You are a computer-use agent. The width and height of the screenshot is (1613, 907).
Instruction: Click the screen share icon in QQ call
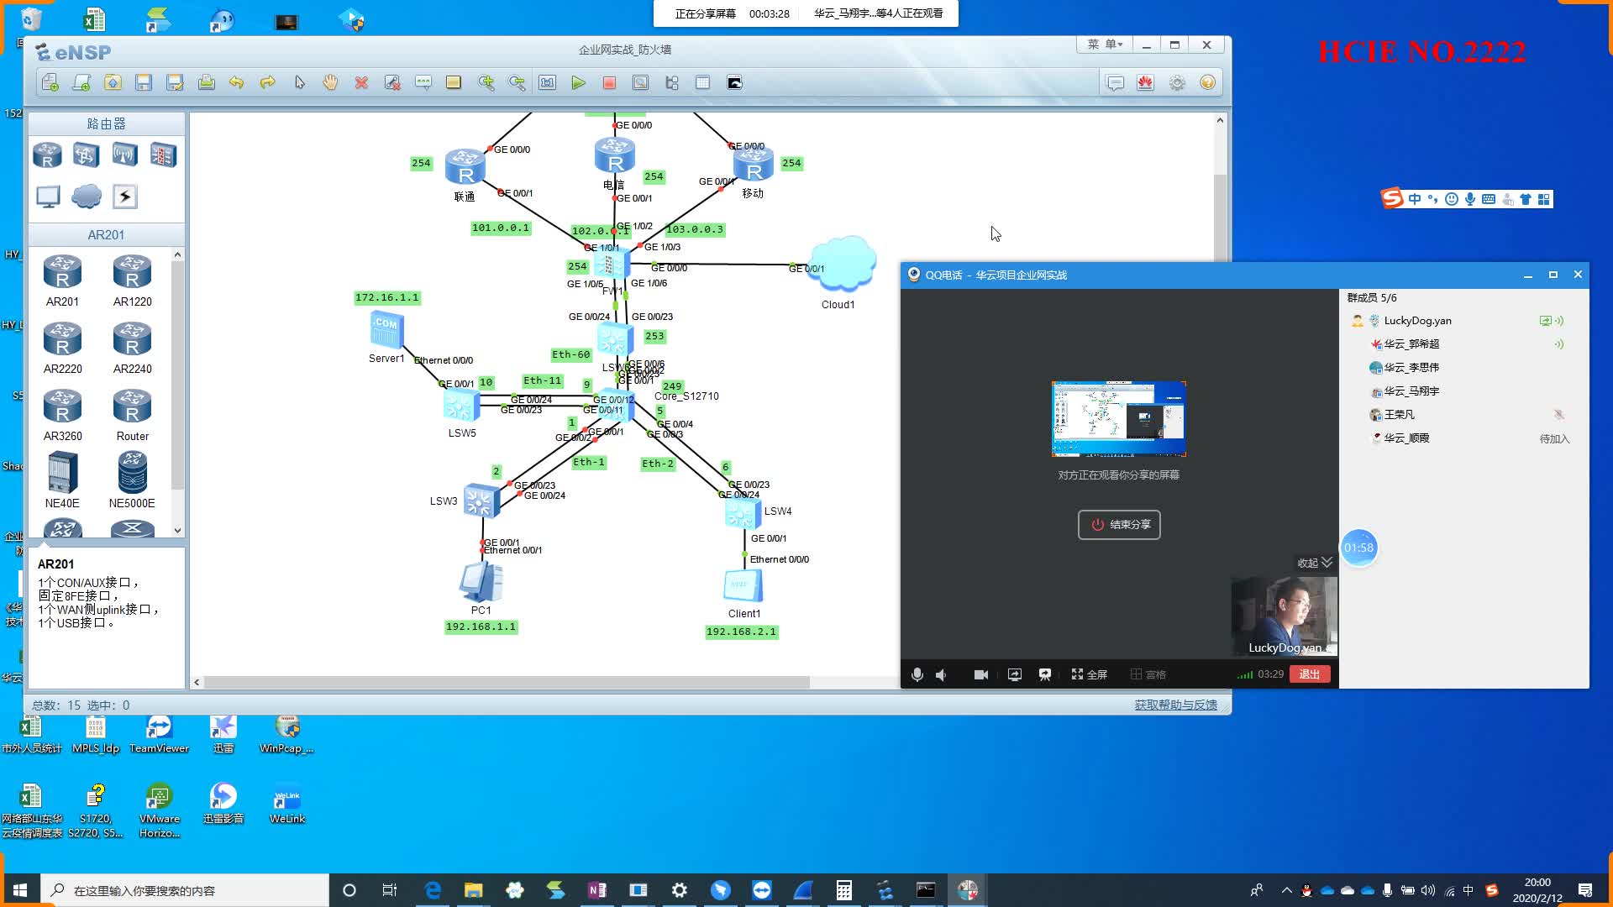1015,674
